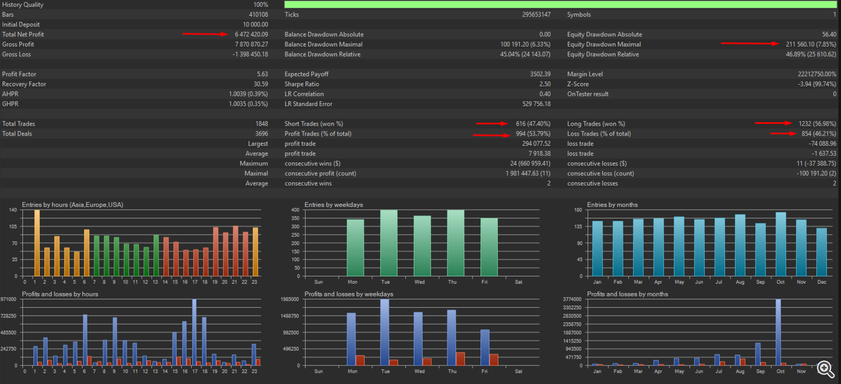Click the Entries by hours chart title
This screenshot has width=841, height=384.
coord(72,205)
